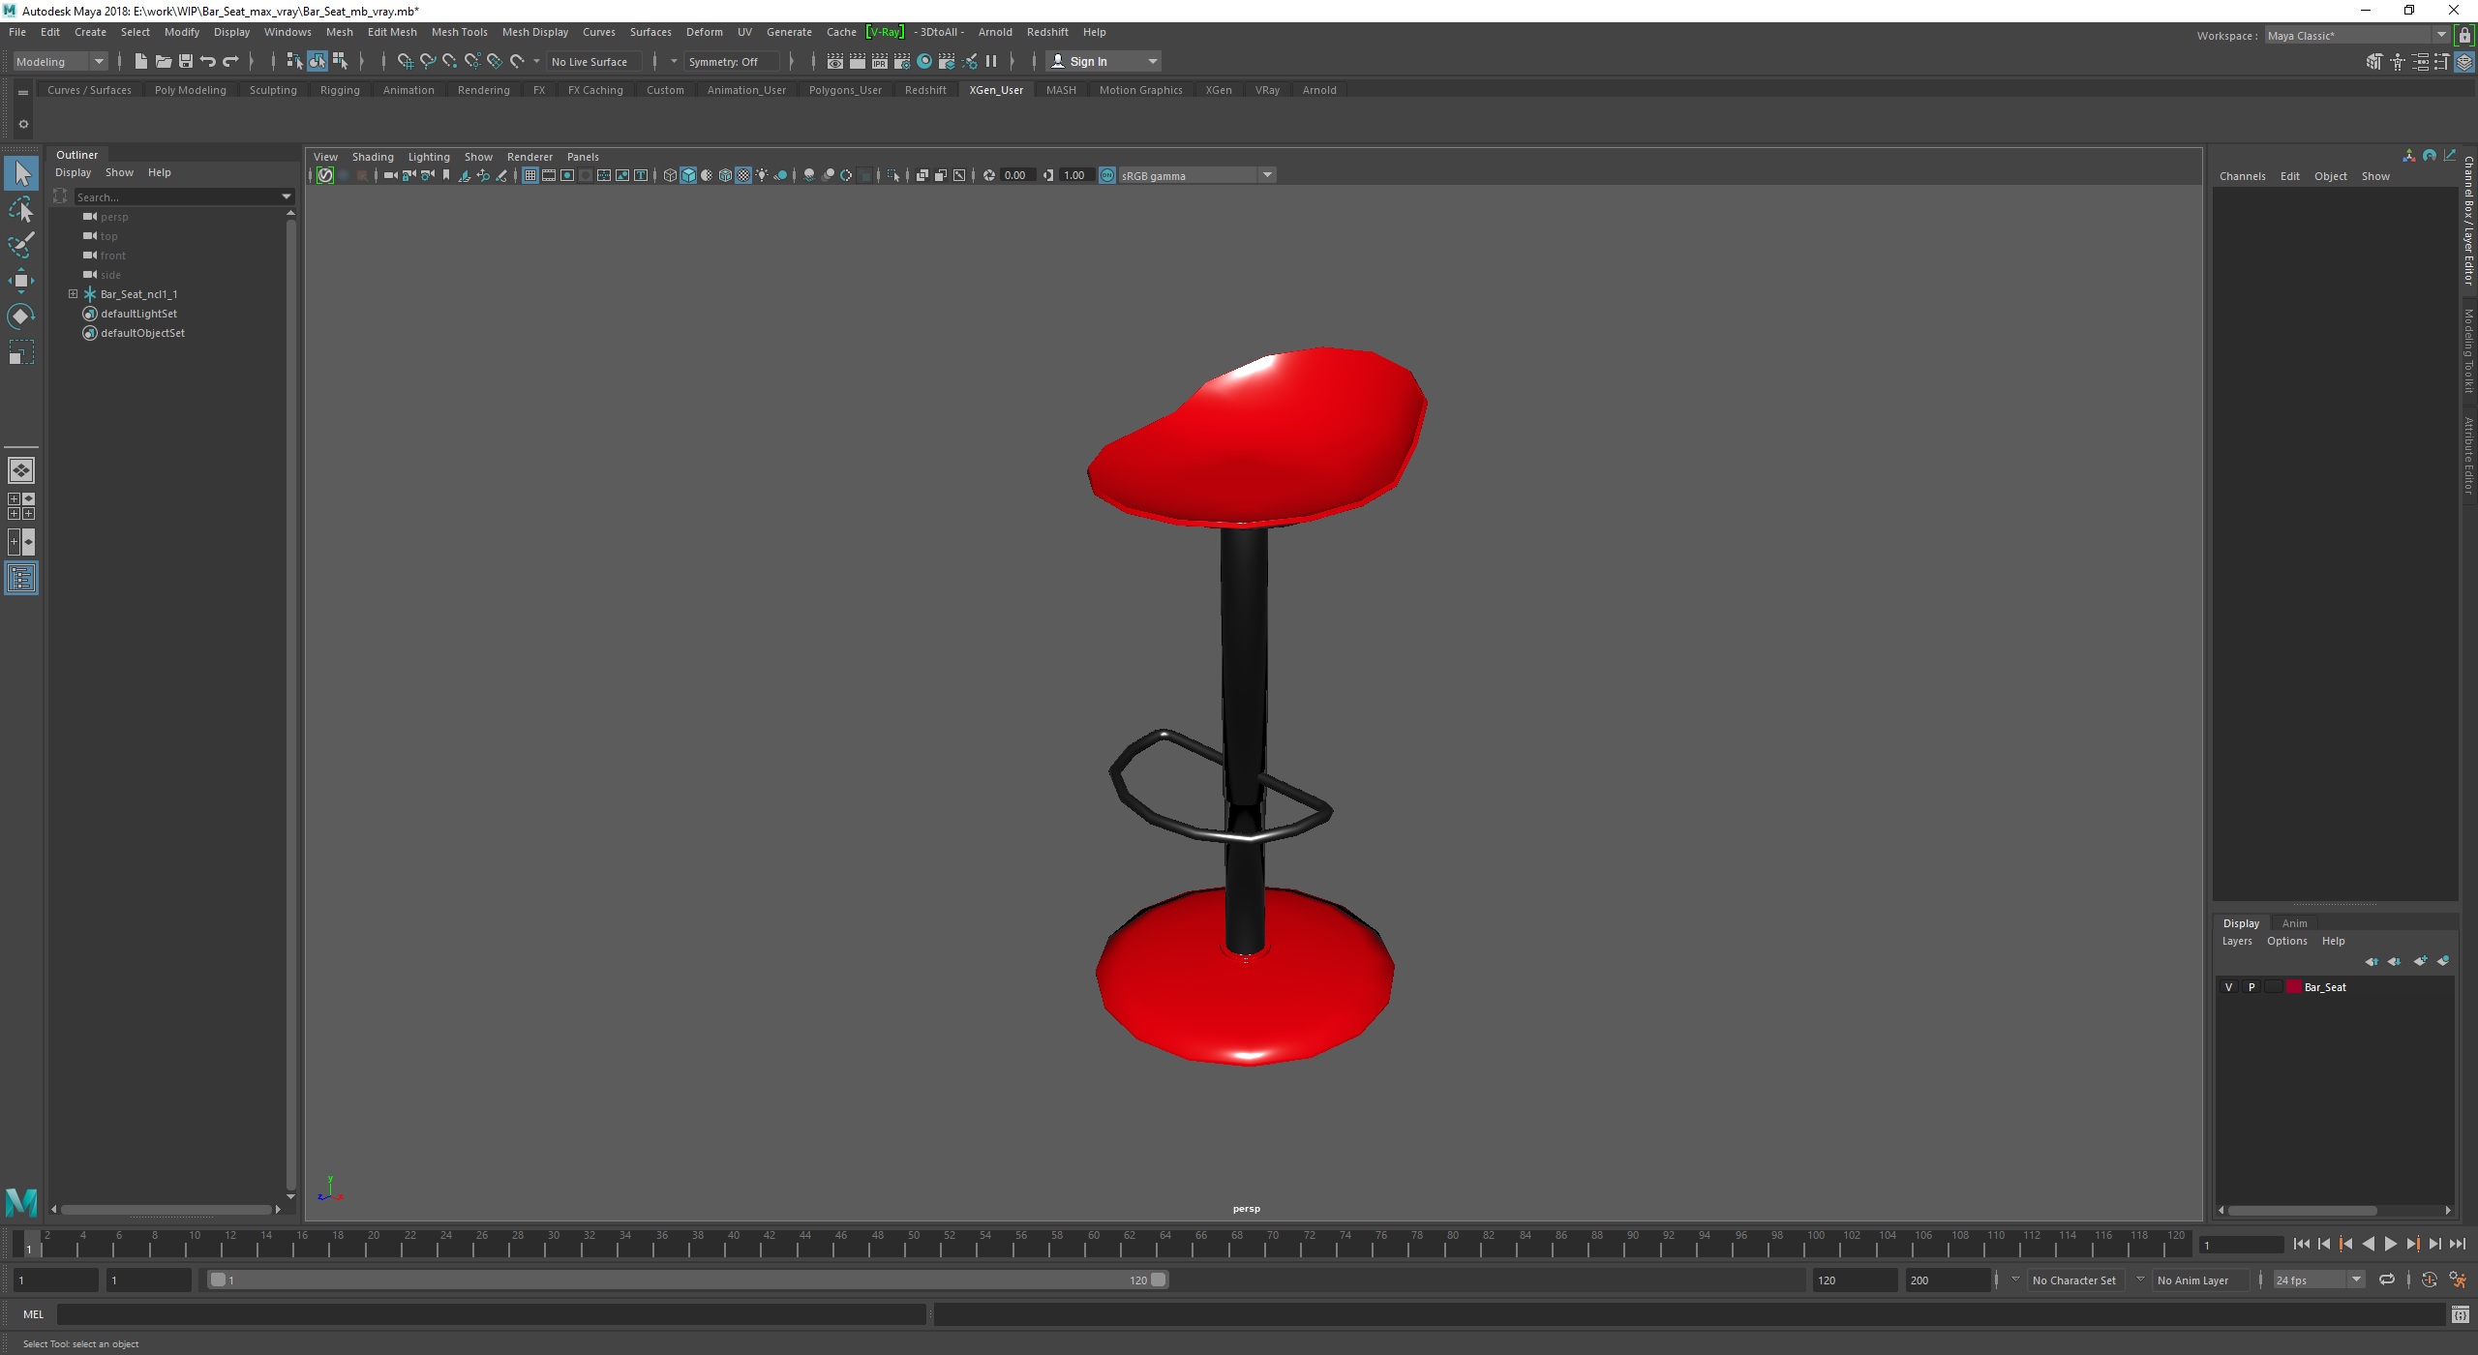This screenshot has width=2478, height=1355.
Task: Click the MEL command line input
Action: click(x=491, y=1314)
